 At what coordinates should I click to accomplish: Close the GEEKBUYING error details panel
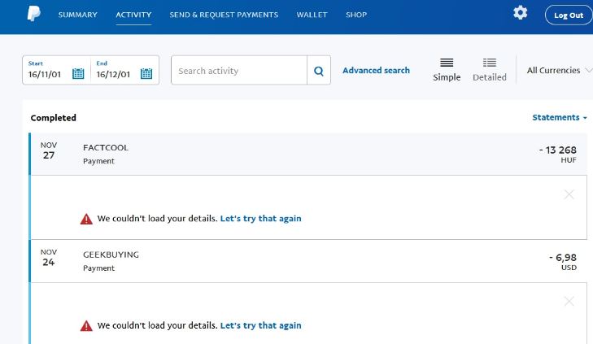pos(569,302)
